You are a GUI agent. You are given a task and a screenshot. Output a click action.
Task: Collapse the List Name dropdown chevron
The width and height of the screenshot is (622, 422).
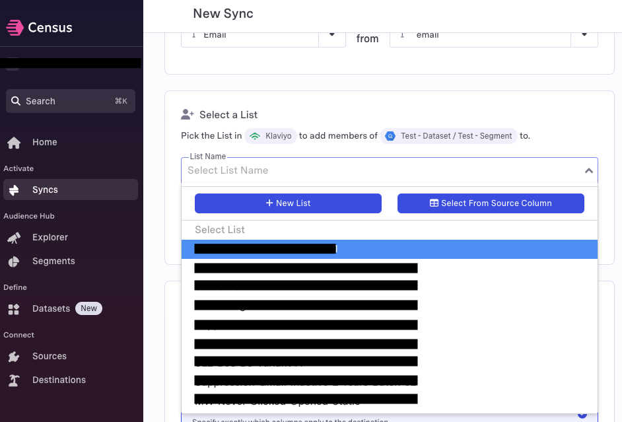589,170
